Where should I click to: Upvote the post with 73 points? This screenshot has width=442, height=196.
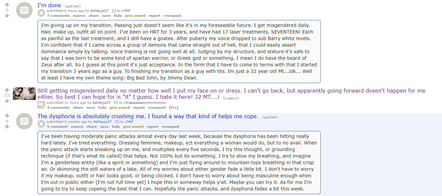click(7, 90)
